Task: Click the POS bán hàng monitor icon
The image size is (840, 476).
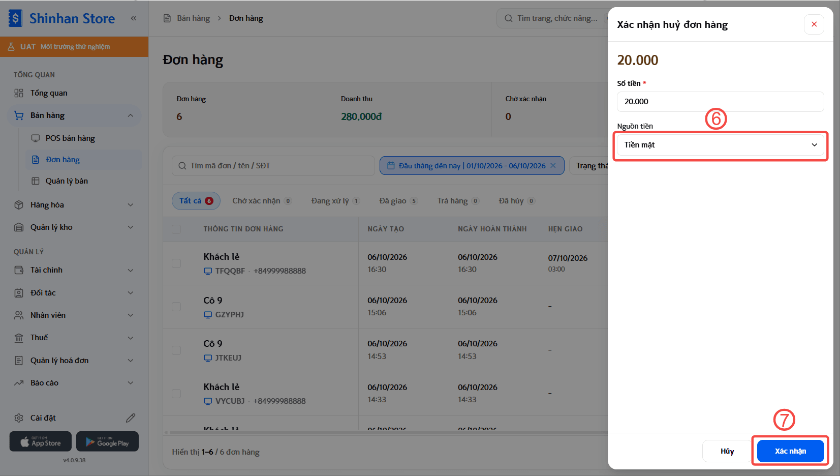Action: [36, 138]
